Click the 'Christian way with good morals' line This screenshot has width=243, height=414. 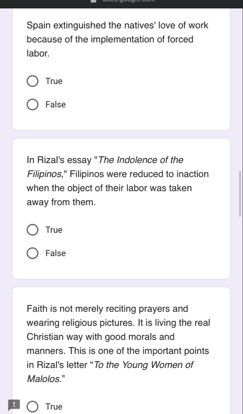pyautogui.click(x=100, y=337)
